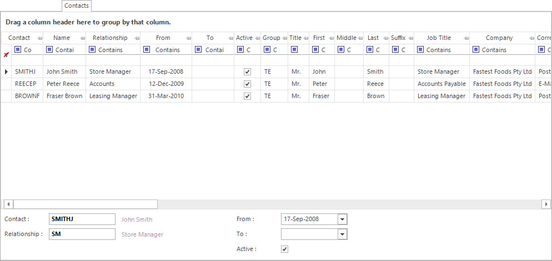Image resolution: width=552 pixels, height=261 pixels.
Task: Click the pin icon in From column header
Action: [x=188, y=38]
